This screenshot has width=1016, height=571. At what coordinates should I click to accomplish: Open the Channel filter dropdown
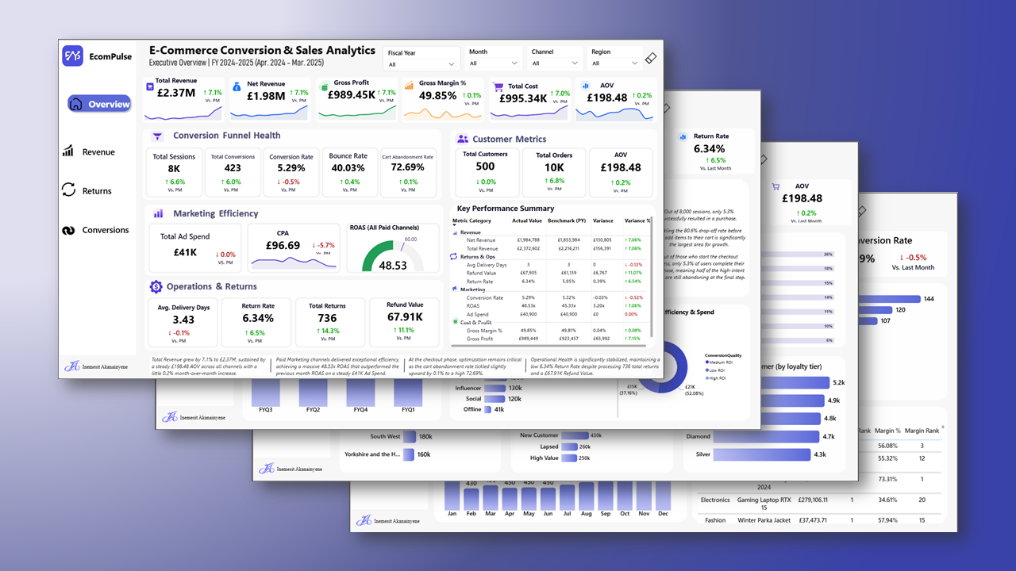[x=555, y=63]
